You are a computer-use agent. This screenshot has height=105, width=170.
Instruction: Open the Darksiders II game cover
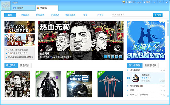[48, 84]
